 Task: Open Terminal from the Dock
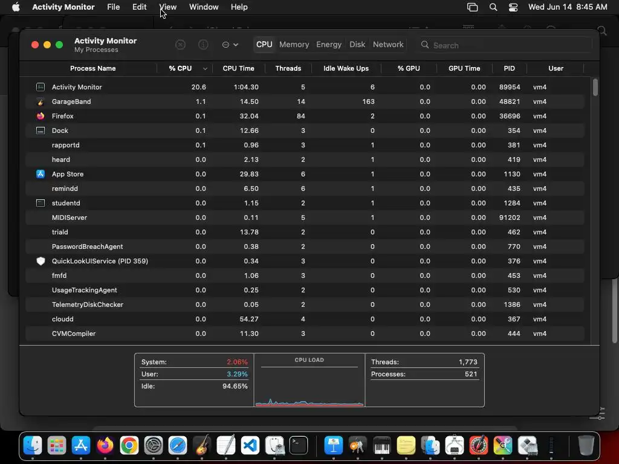pyautogui.click(x=299, y=446)
